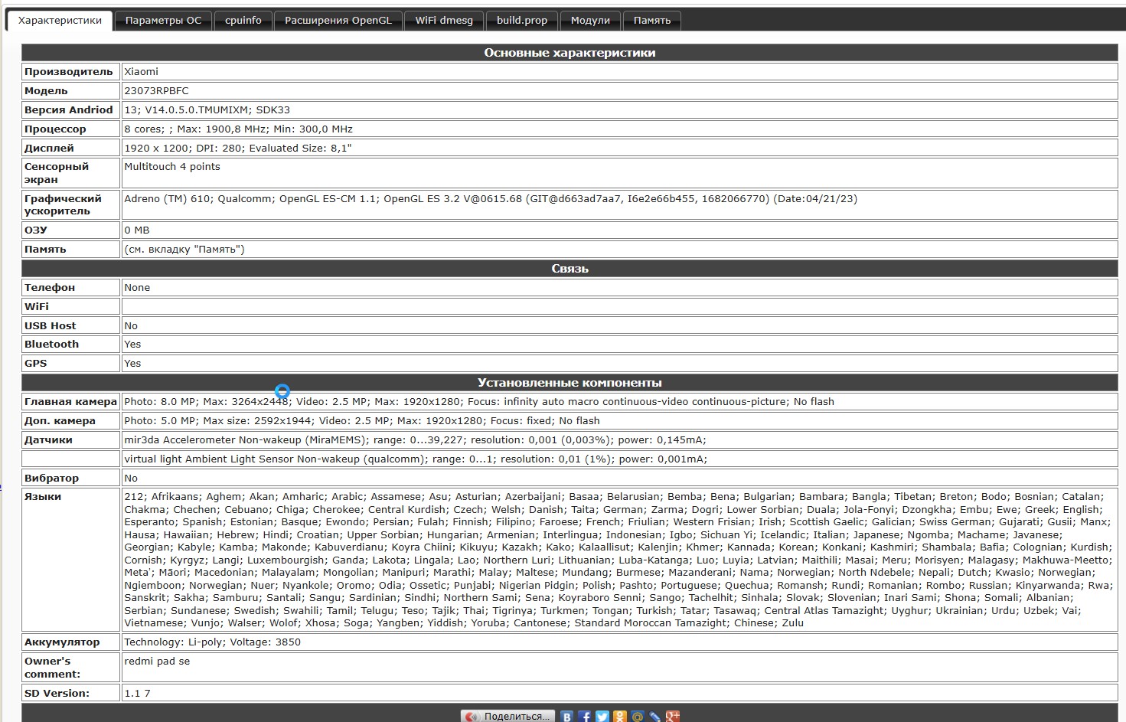Image resolution: width=1126 pixels, height=722 pixels.
Task: Open the Модули tab
Action: (x=590, y=21)
